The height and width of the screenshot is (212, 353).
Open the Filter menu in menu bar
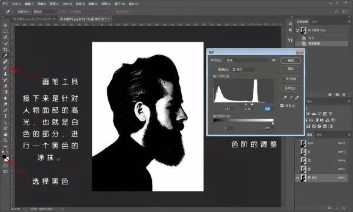point(93,4)
